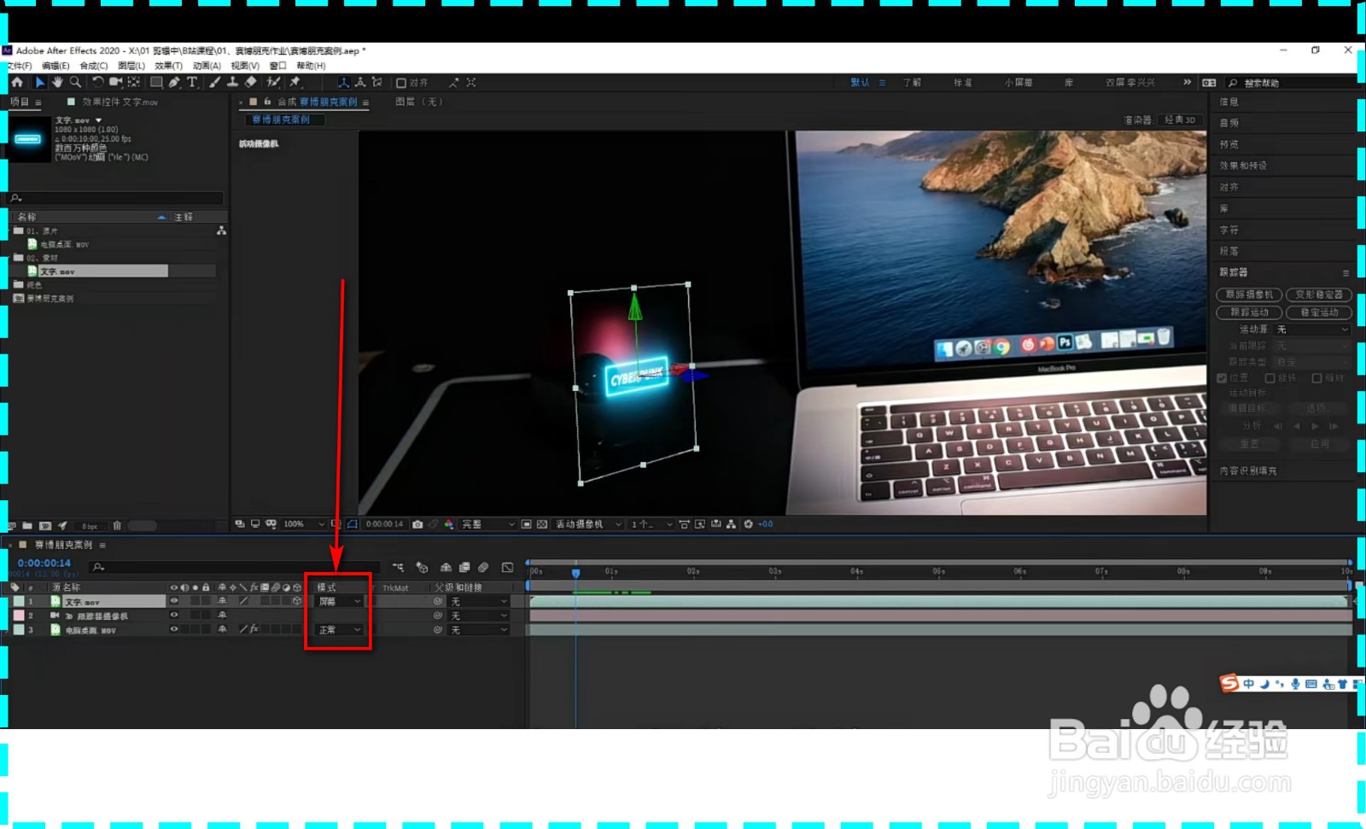1366x829 pixels.
Task: Open blend mode dropdown showing 屏幕
Action: 340,601
